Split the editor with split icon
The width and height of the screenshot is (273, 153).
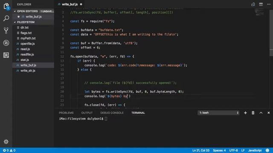[261, 4]
